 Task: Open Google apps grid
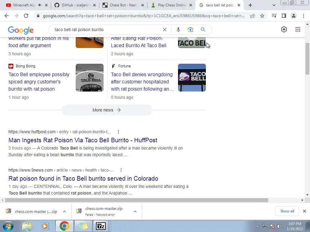[x=298, y=29]
